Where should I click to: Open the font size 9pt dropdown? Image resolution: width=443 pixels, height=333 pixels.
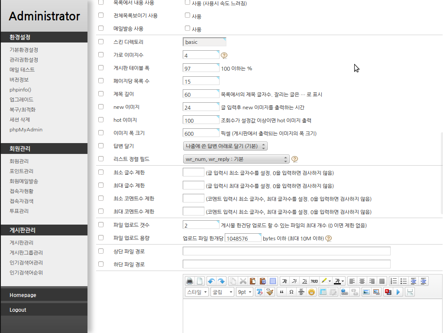(x=245, y=292)
